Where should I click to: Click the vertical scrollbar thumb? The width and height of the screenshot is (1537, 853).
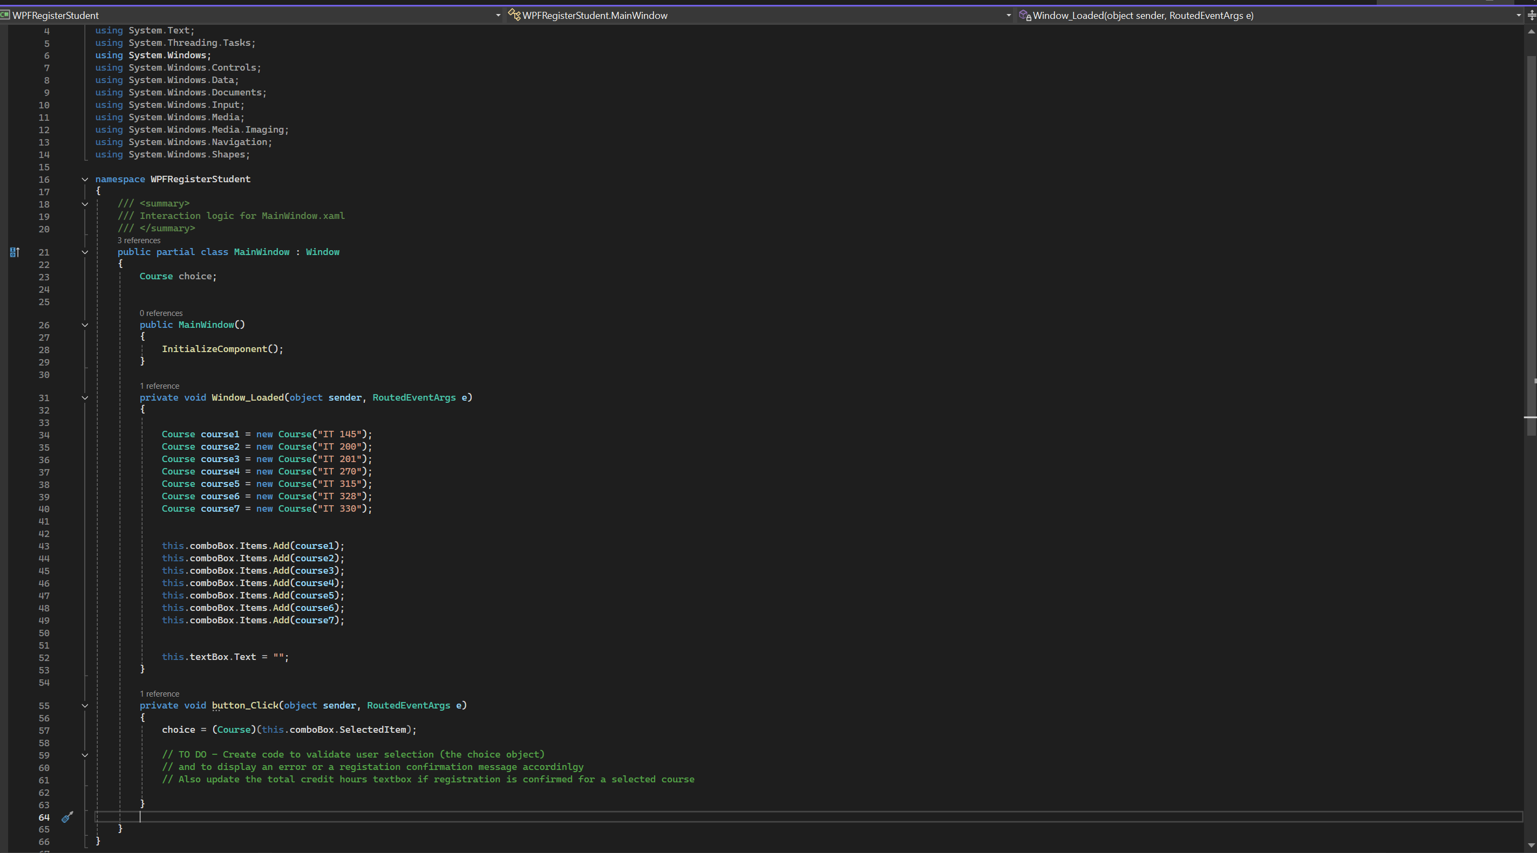[1531, 245]
